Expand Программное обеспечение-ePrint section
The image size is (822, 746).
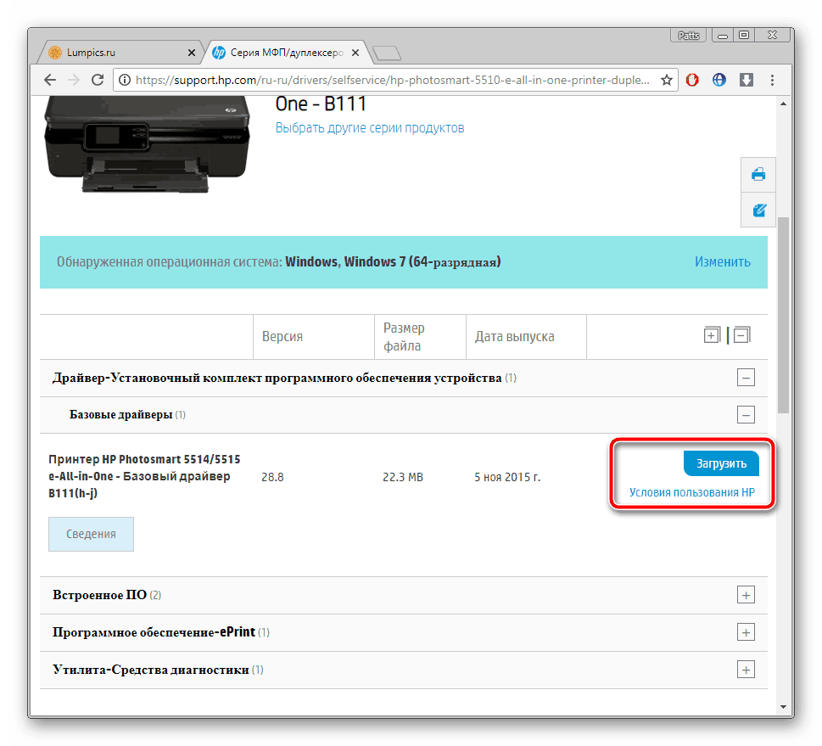pyautogui.click(x=746, y=632)
